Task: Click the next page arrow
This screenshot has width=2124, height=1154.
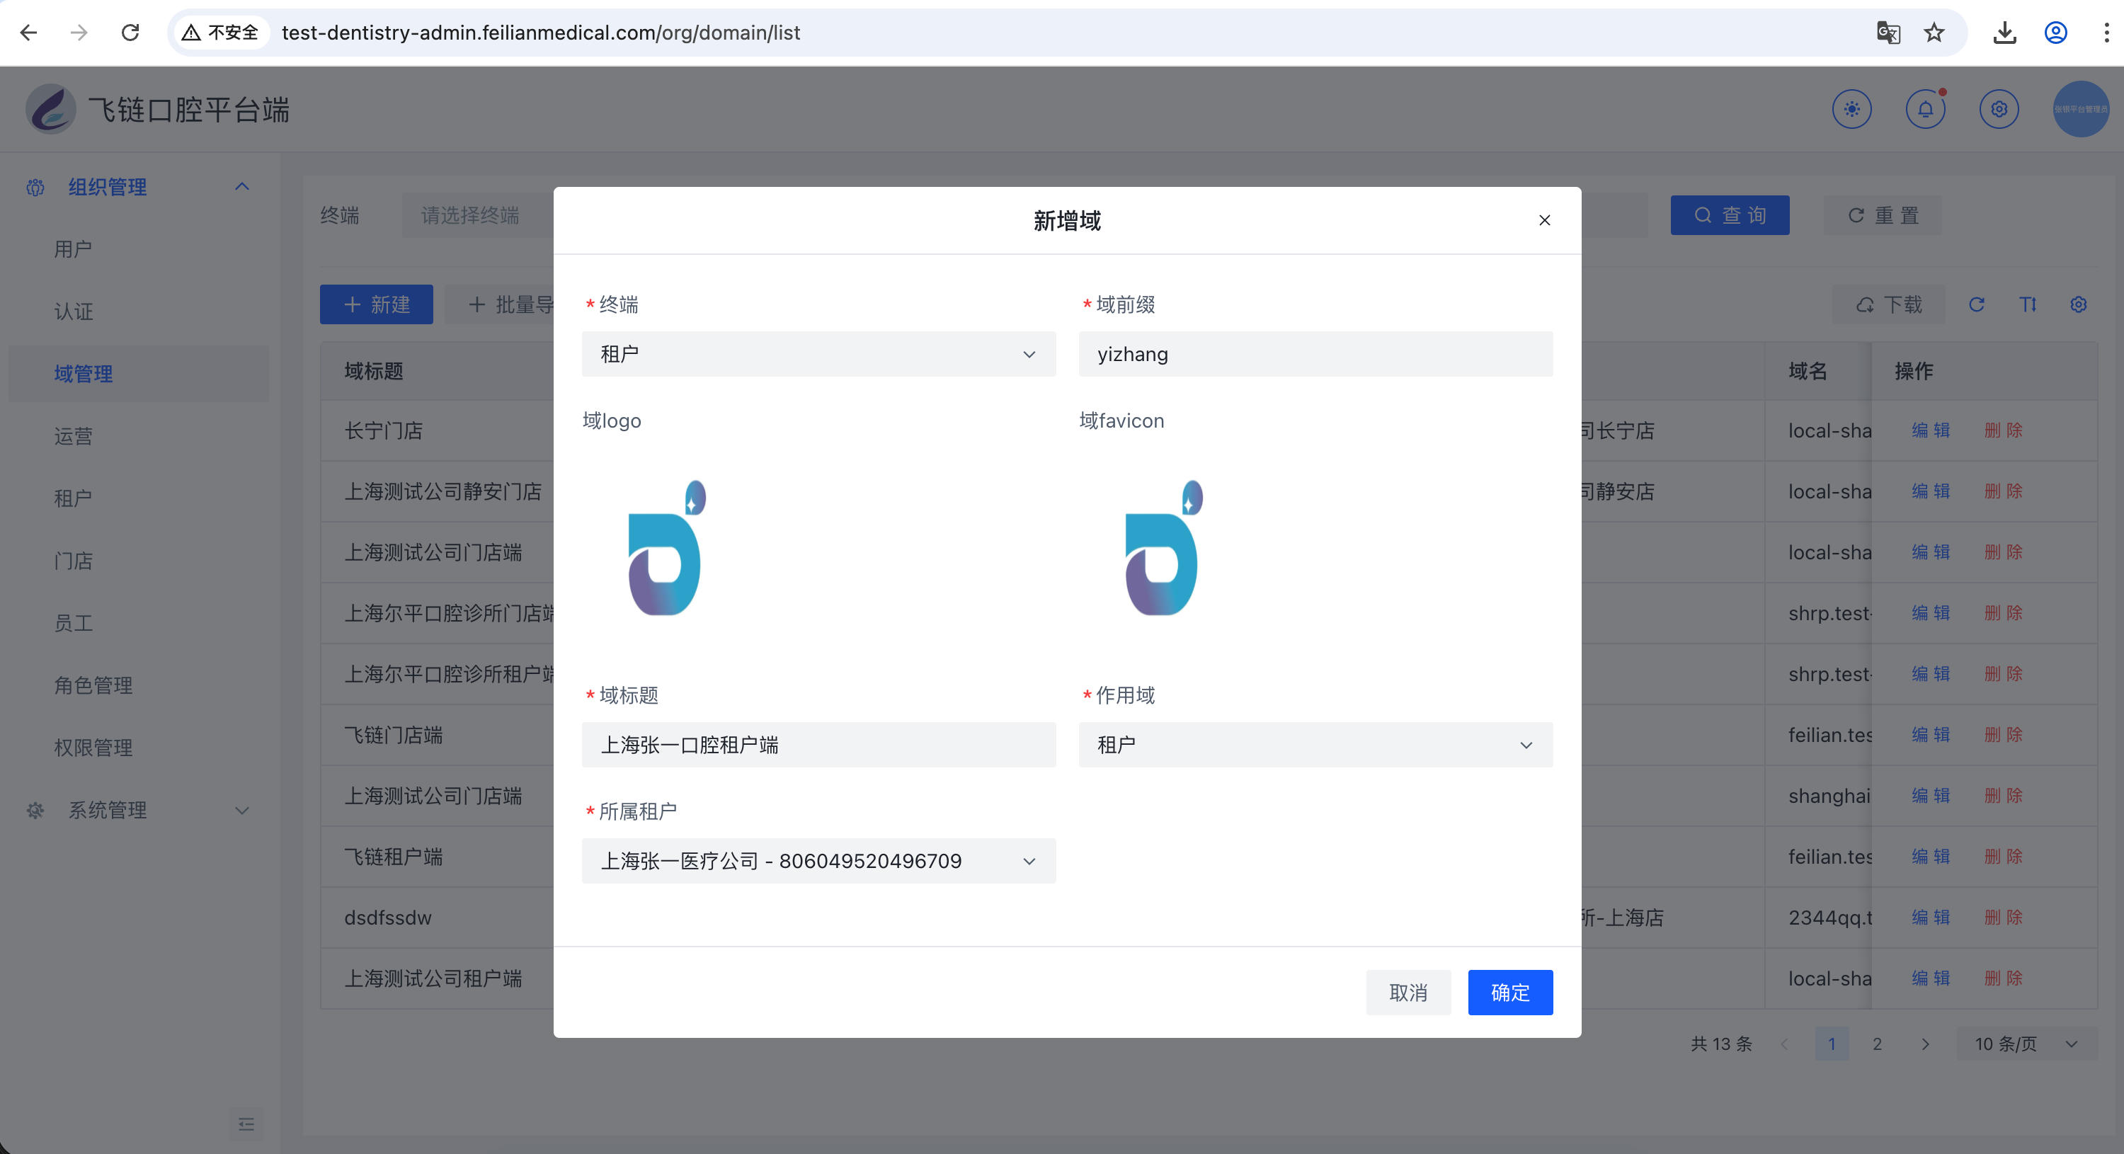Action: (x=1924, y=1044)
